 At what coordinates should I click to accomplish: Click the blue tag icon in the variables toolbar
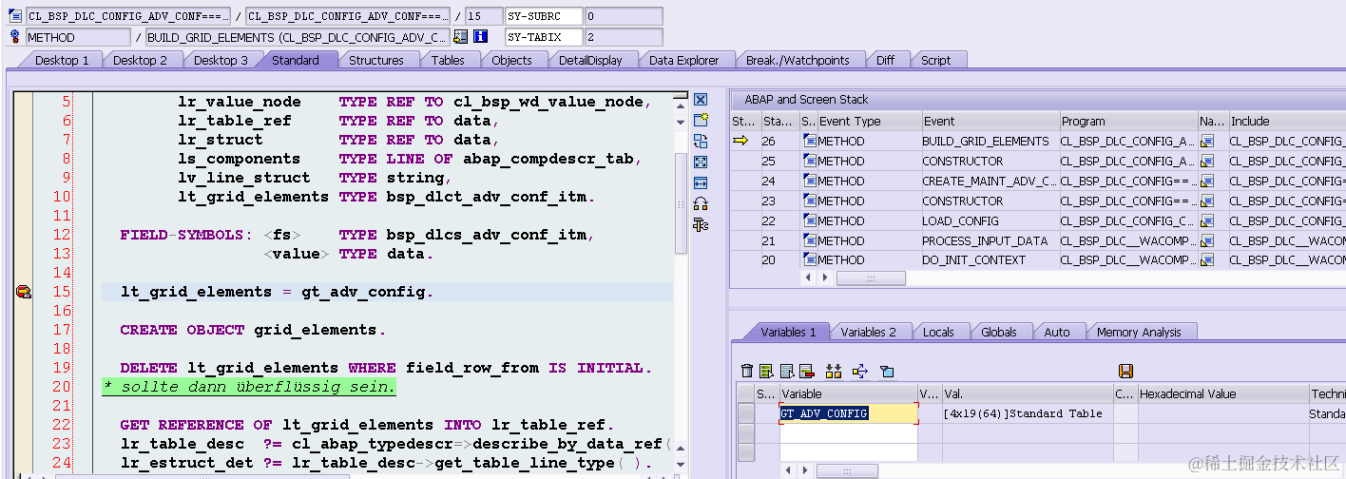coord(887,371)
